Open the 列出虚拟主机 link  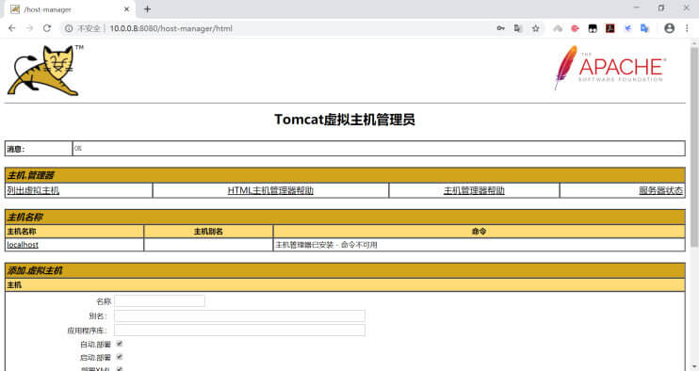[x=33, y=190]
